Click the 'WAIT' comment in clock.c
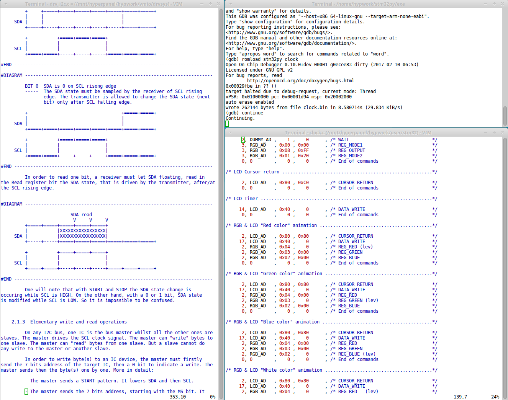 [x=344, y=140]
